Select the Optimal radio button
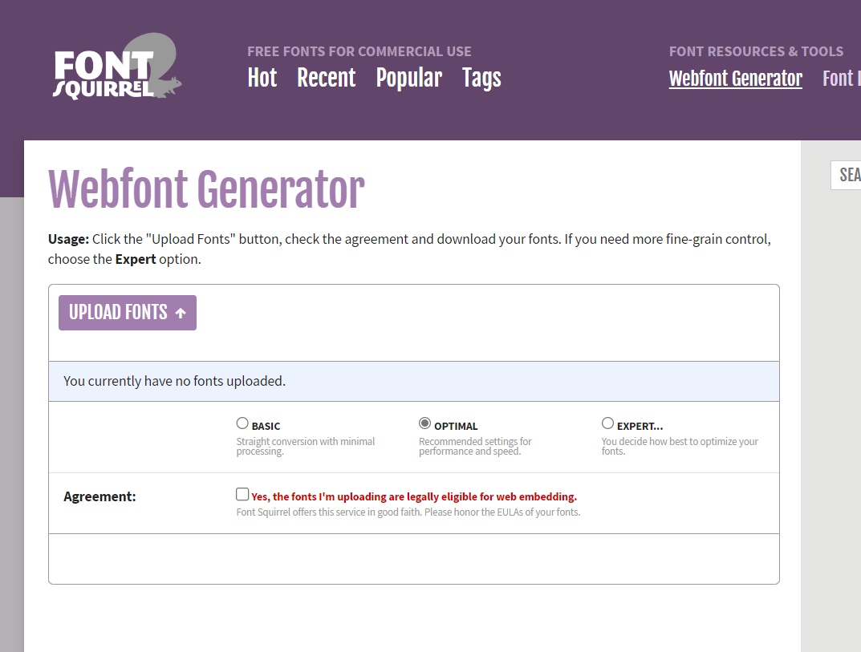The image size is (861, 652). point(425,423)
